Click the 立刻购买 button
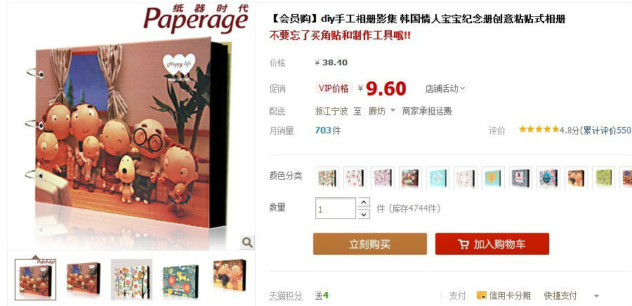The width and height of the screenshot is (632, 306). click(369, 244)
